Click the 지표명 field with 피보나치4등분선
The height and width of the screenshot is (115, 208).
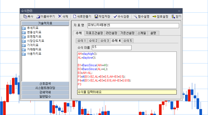[x=133, y=26]
